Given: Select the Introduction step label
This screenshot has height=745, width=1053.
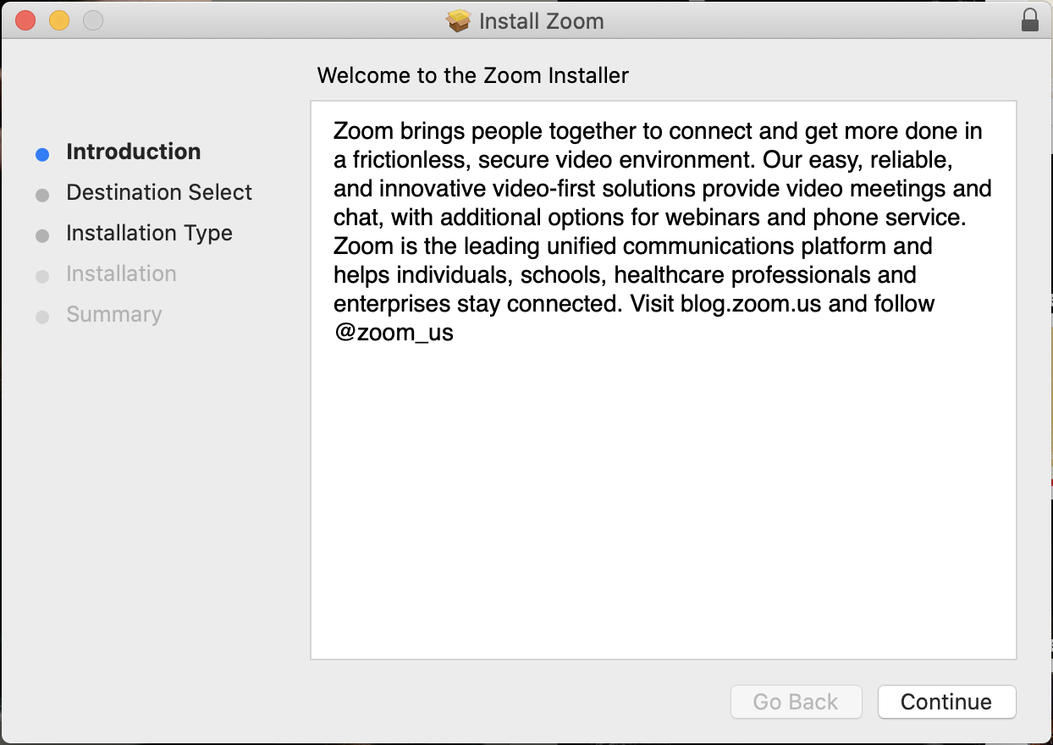Looking at the screenshot, I should (x=133, y=152).
